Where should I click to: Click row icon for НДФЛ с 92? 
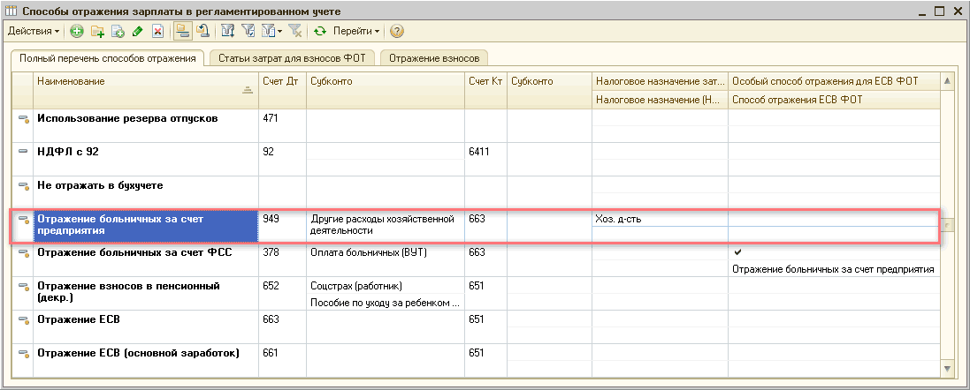tap(24, 152)
